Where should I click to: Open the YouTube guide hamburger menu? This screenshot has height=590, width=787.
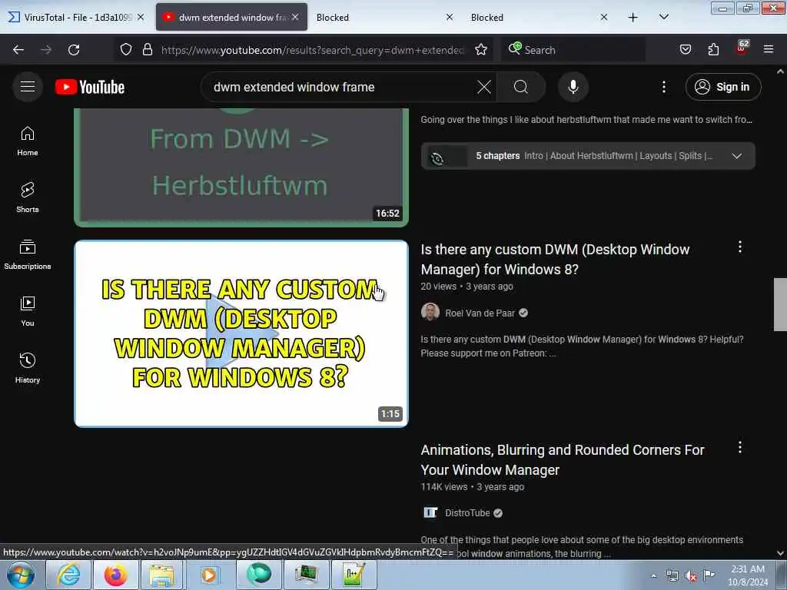pos(28,87)
